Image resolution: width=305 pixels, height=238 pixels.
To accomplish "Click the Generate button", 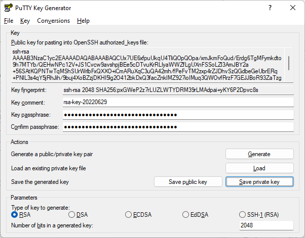I will 259,154.
